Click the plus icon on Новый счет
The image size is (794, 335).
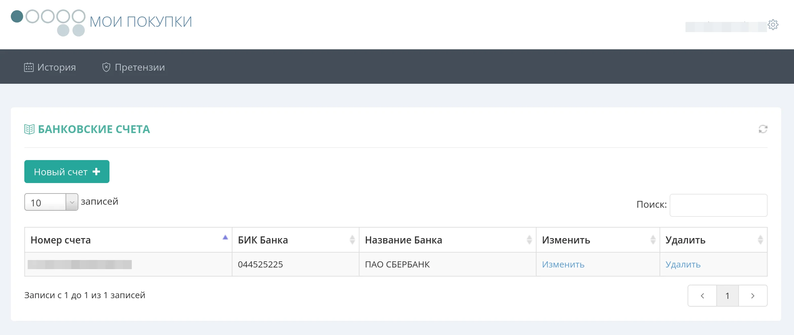tap(96, 172)
